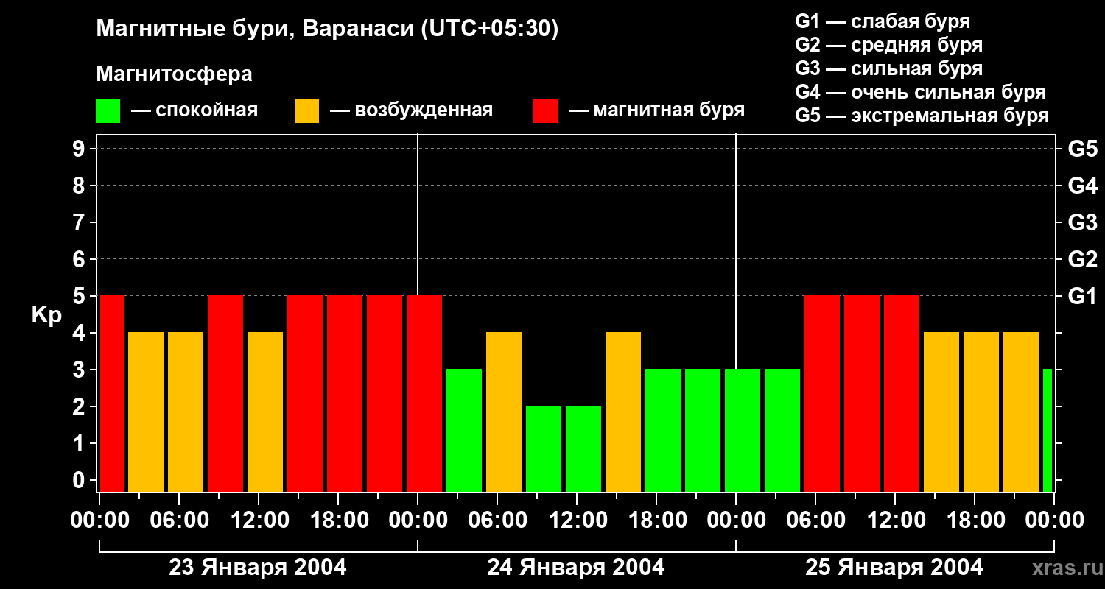Click the '25 Января 2004' date label

894,568
